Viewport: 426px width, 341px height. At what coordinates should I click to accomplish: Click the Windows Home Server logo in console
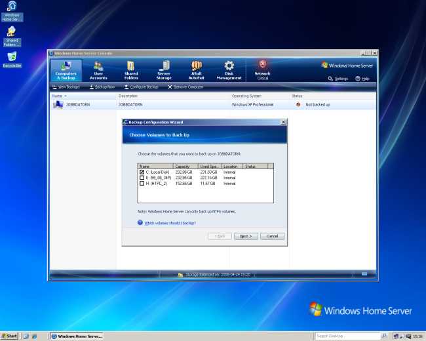tap(347, 66)
